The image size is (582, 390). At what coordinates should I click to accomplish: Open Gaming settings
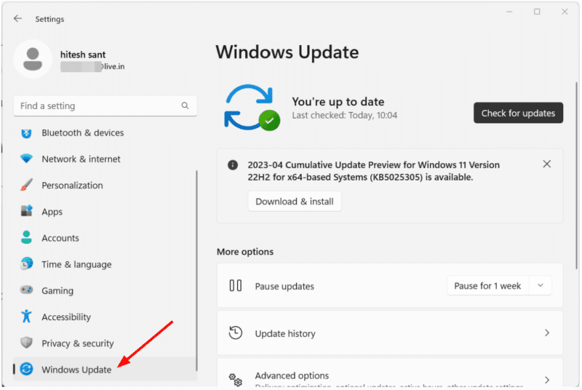(x=105, y=290)
